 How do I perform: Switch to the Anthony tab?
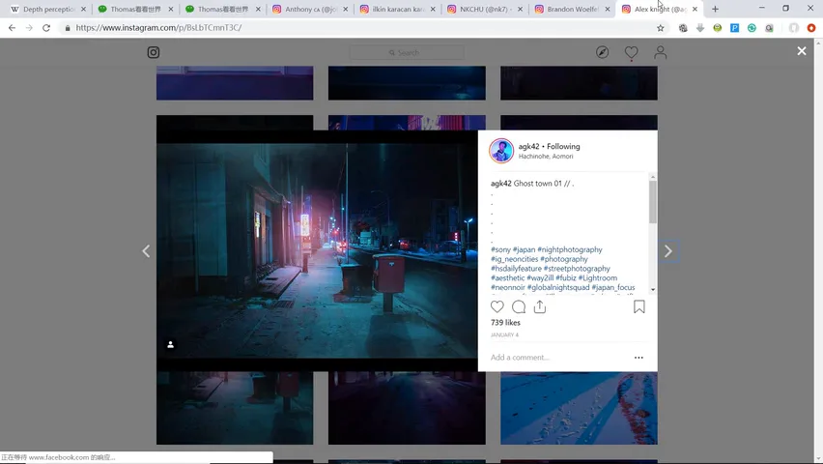tap(310, 9)
